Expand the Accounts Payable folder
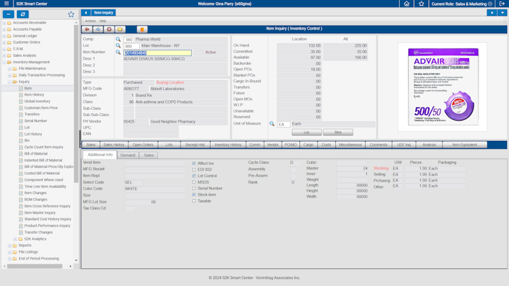 [4, 29]
